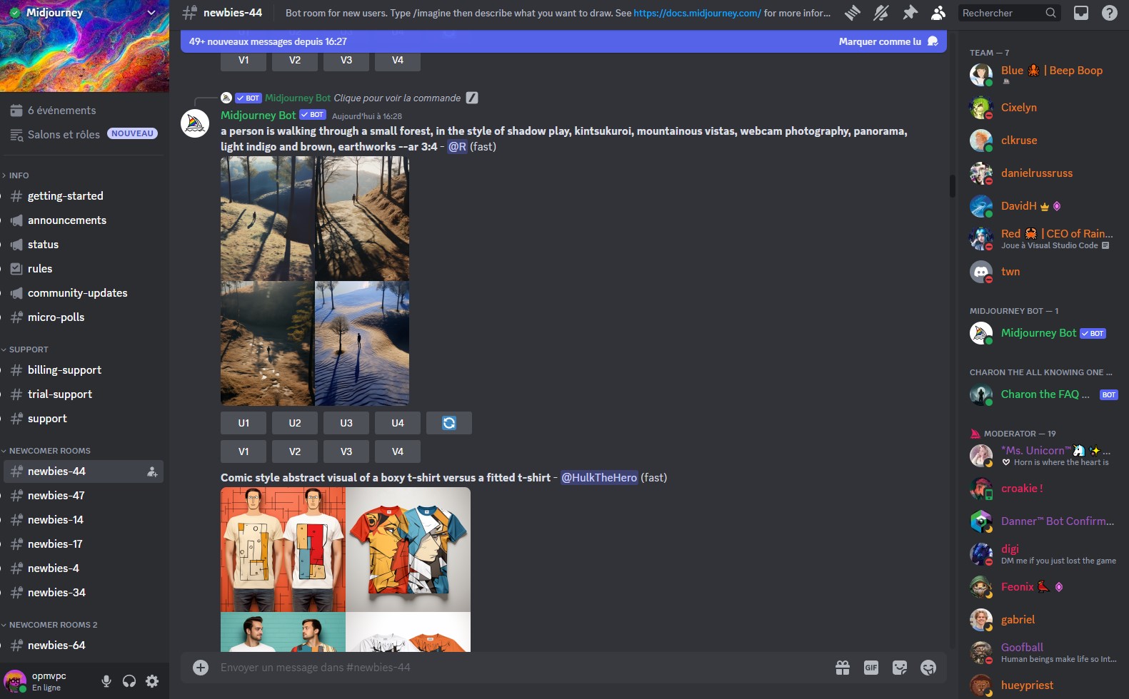Toggle headphones deafen
This screenshot has height=699, width=1129.
click(x=129, y=681)
